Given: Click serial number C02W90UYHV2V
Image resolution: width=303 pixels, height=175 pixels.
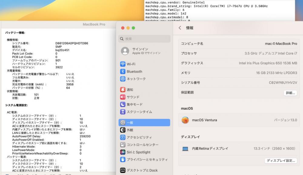Looking at the screenshot, I should (283, 83).
